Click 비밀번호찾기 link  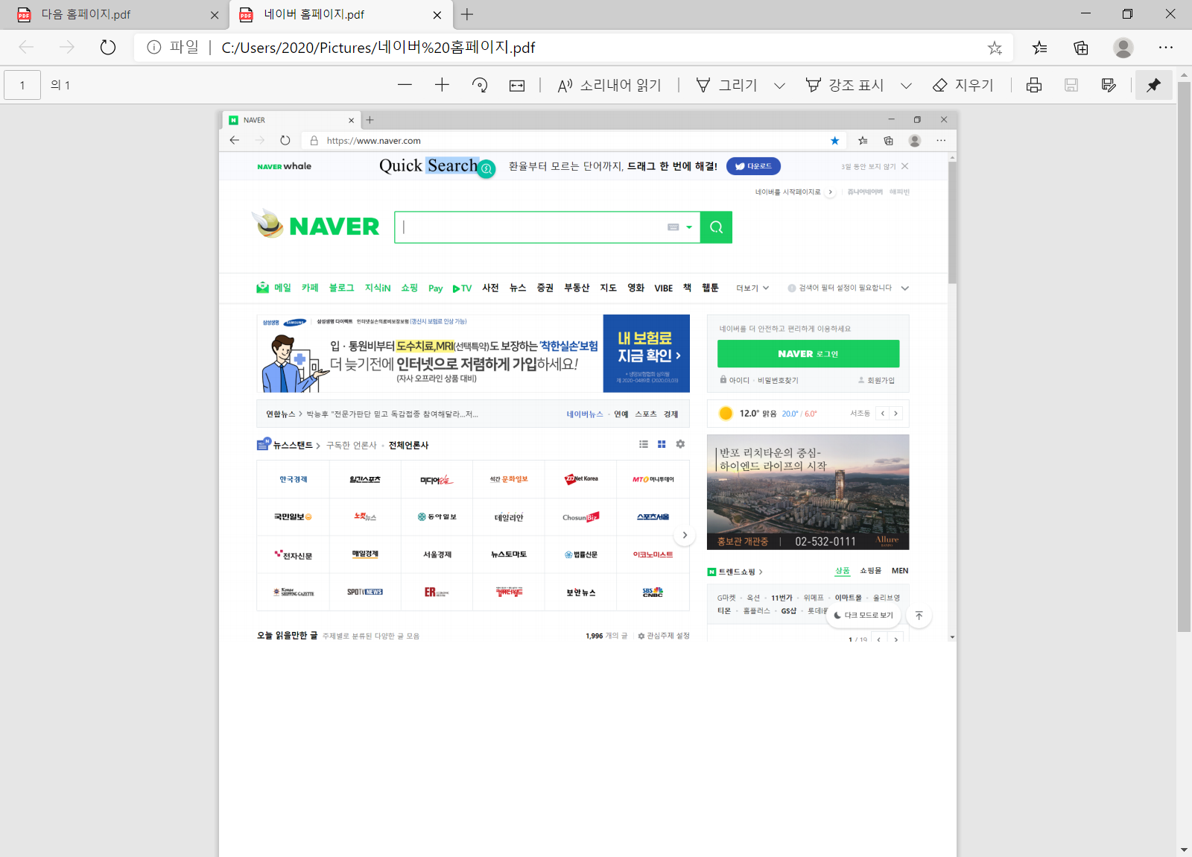click(779, 380)
